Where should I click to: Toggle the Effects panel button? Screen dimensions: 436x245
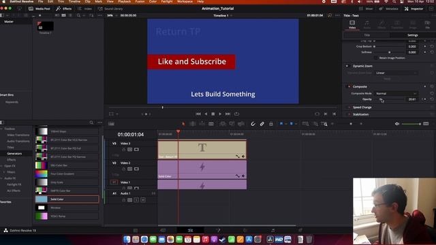64,9
